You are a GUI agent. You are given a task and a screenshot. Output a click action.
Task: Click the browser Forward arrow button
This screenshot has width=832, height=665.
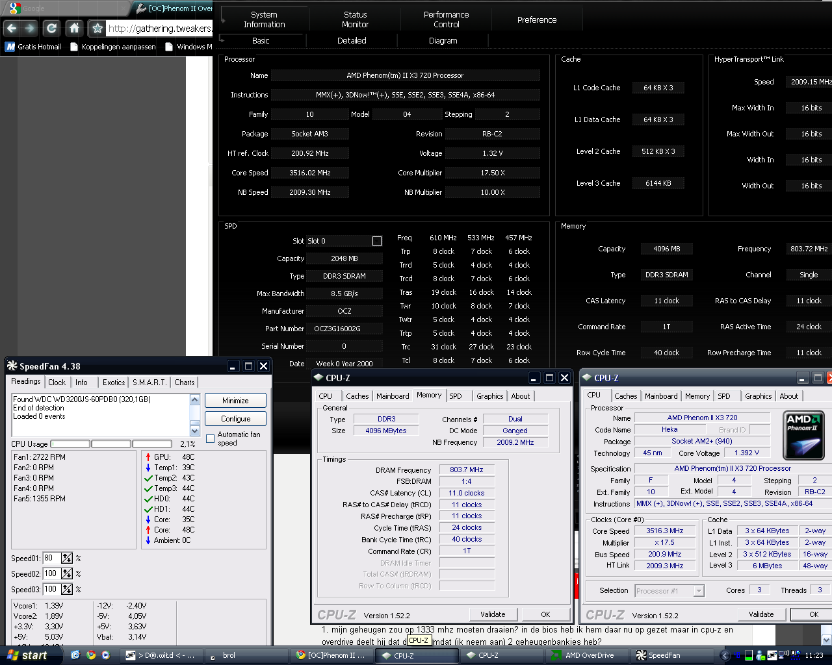coord(30,29)
